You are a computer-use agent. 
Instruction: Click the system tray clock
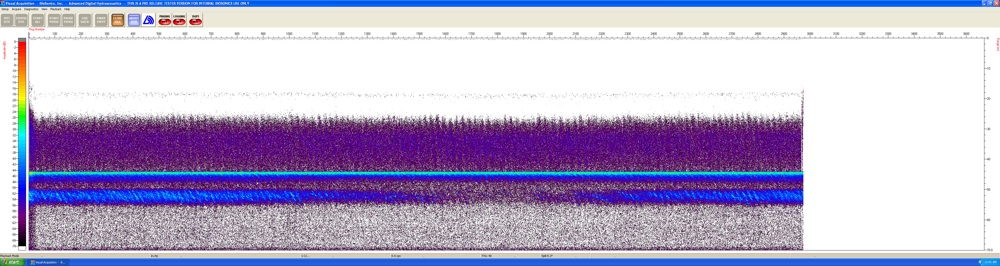990,262
